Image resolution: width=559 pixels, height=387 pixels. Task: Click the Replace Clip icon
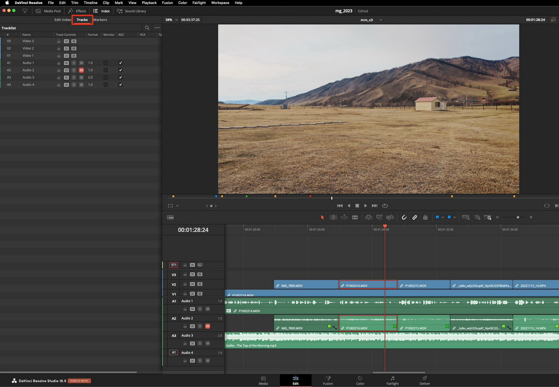coord(390,217)
